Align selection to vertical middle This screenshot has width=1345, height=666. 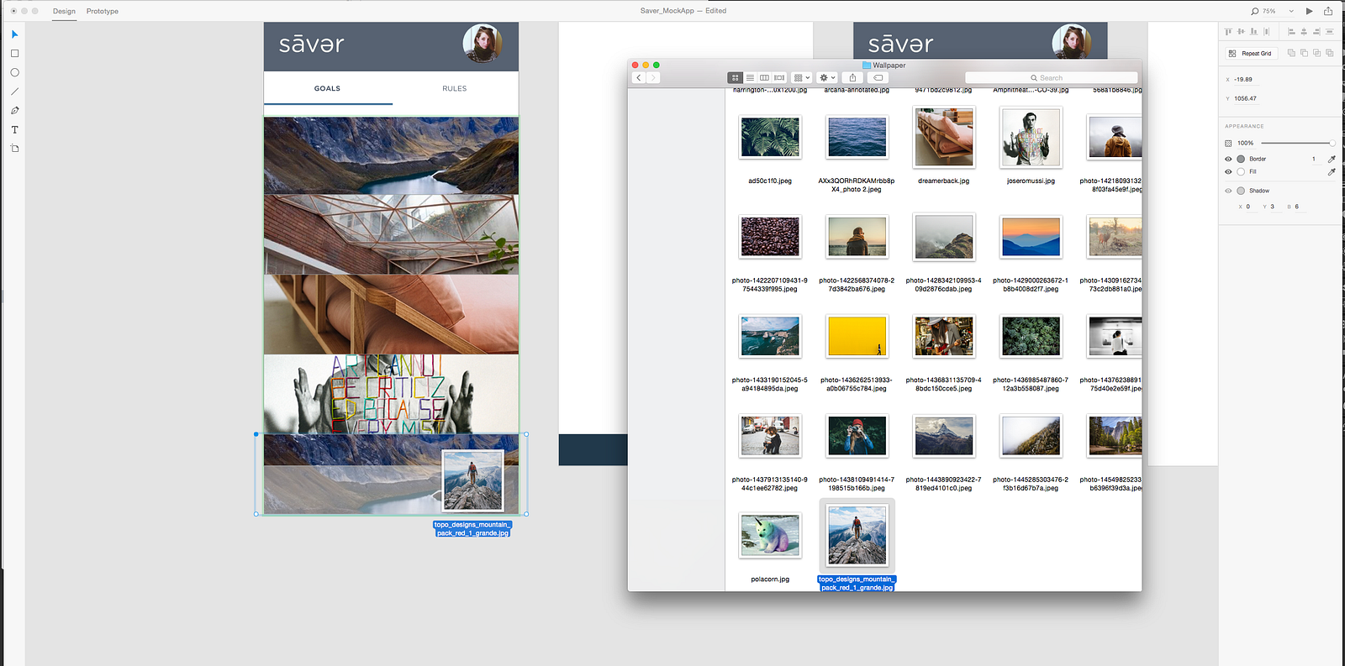pos(1241,31)
